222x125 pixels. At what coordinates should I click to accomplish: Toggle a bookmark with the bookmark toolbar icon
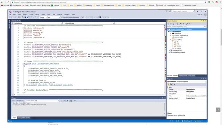point(100,17)
